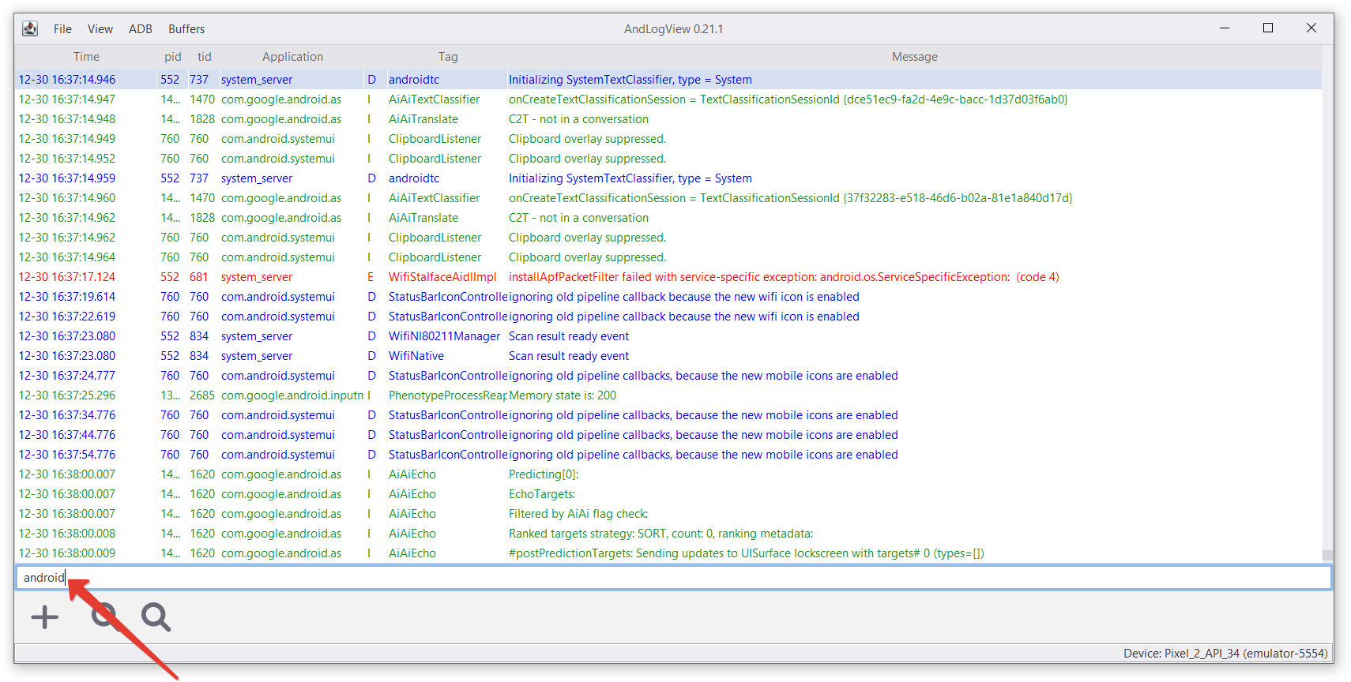
Task: Open the File menu
Action: 62,29
